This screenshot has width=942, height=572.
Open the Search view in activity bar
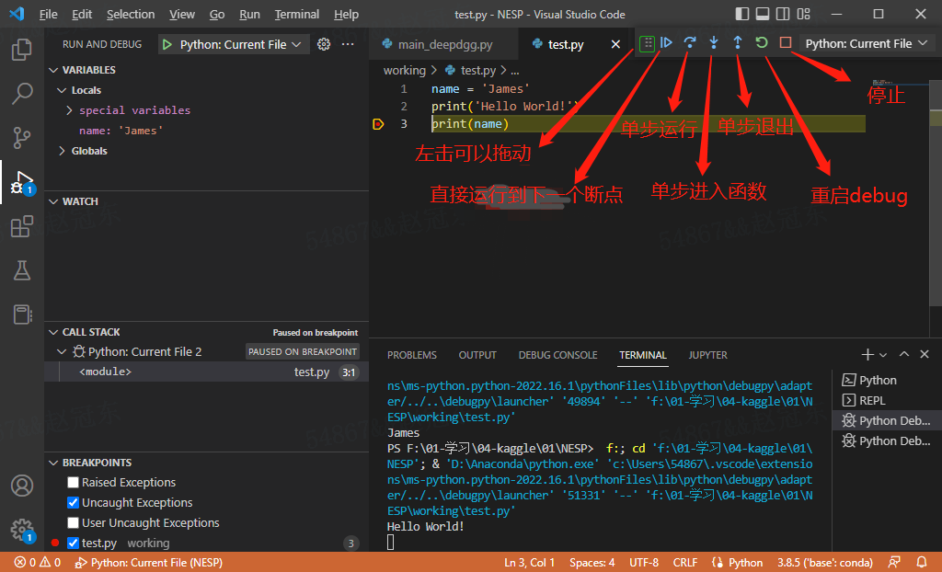coord(22,93)
